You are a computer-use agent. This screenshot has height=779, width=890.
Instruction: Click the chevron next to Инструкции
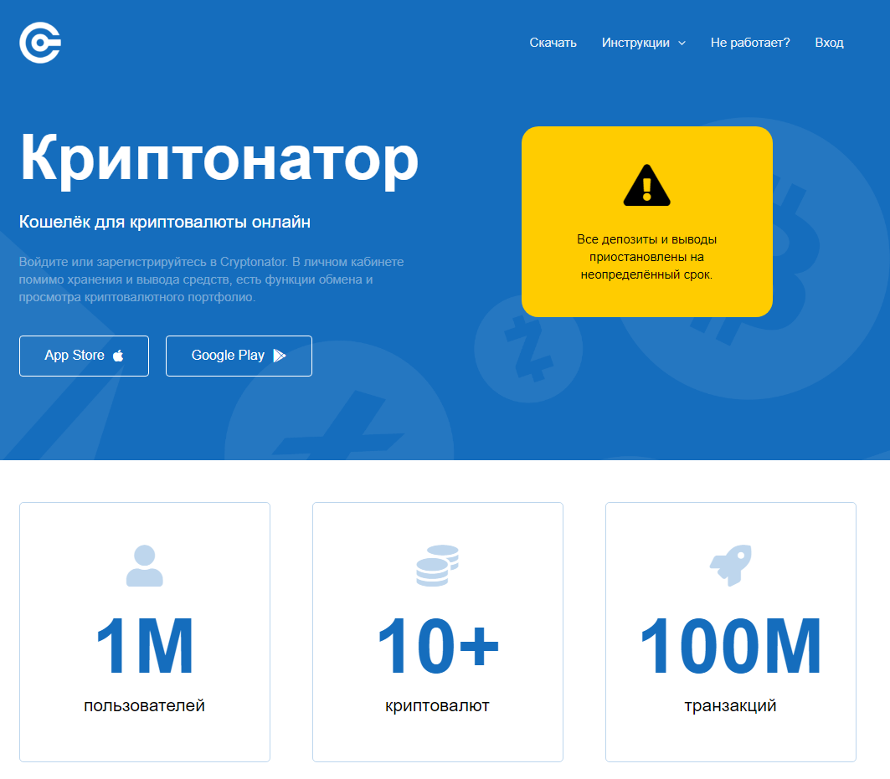(x=682, y=44)
